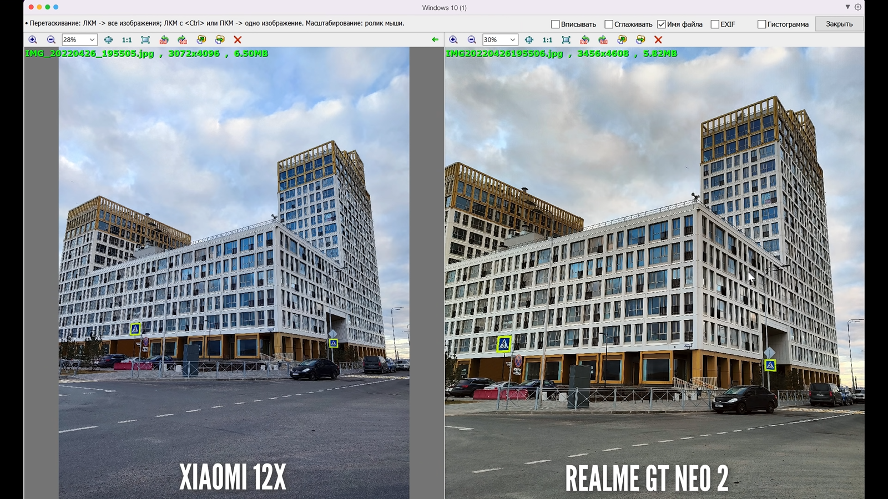The height and width of the screenshot is (499, 888).
Task: Click the blue window control button in title bar
Action: click(56, 7)
